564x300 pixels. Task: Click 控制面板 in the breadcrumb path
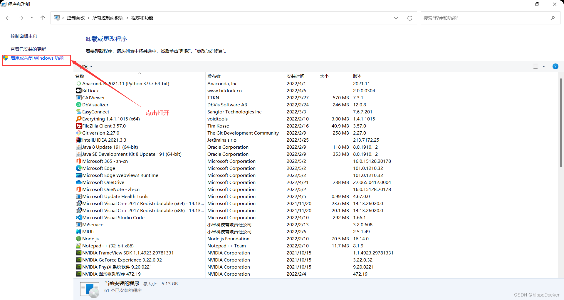point(75,18)
